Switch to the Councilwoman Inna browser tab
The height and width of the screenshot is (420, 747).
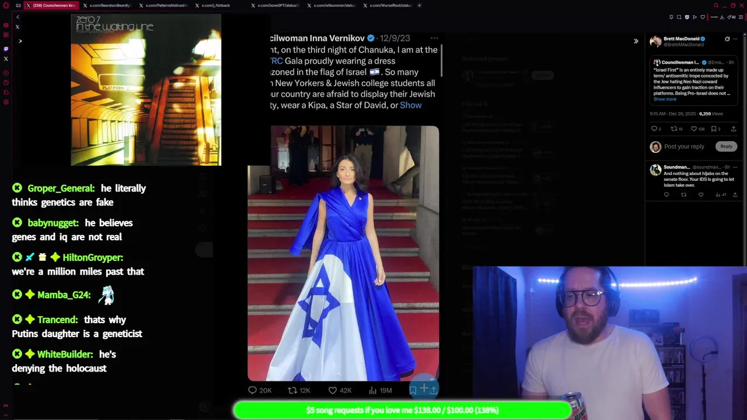coord(51,5)
